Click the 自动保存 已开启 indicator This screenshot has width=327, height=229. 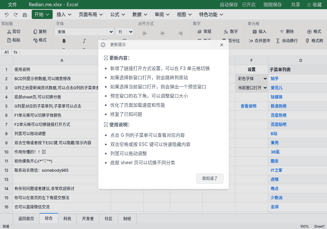click(237, 5)
